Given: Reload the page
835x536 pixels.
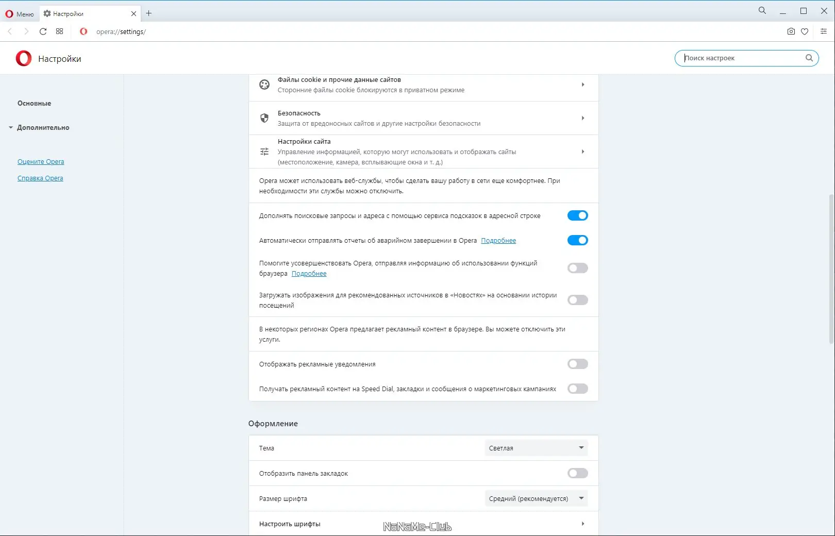Looking at the screenshot, I should 43,31.
